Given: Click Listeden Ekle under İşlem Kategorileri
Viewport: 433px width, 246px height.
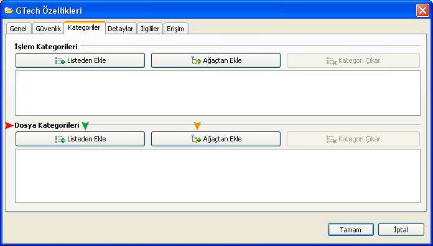Looking at the screenshot, I should tap(80, 60).
